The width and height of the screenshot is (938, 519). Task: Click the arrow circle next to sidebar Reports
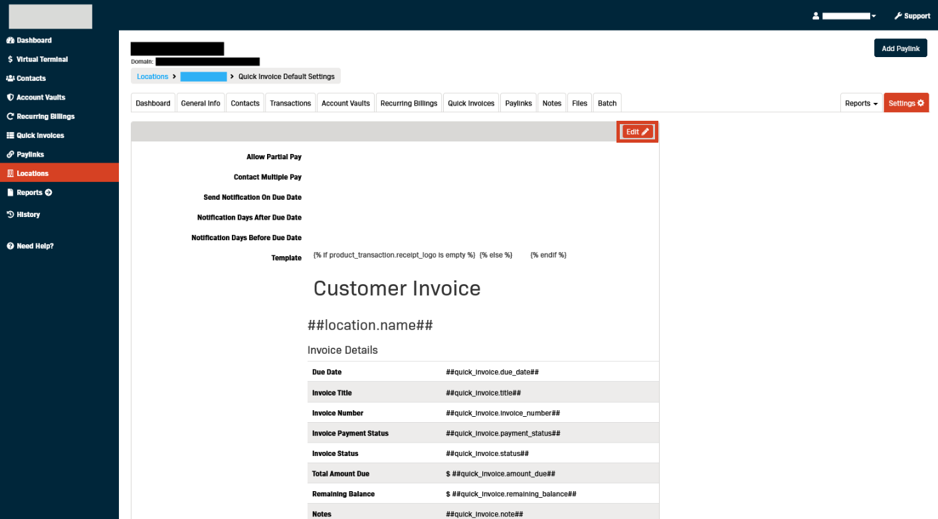click(48, 192)
